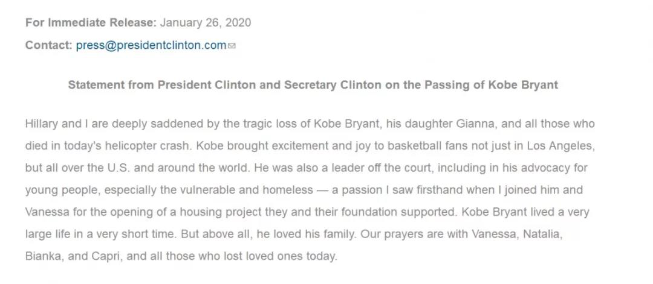Click the date January 26, 2020
Image resolution: width=653 pixels, height=284 pixels.
(x=206, y=23)
